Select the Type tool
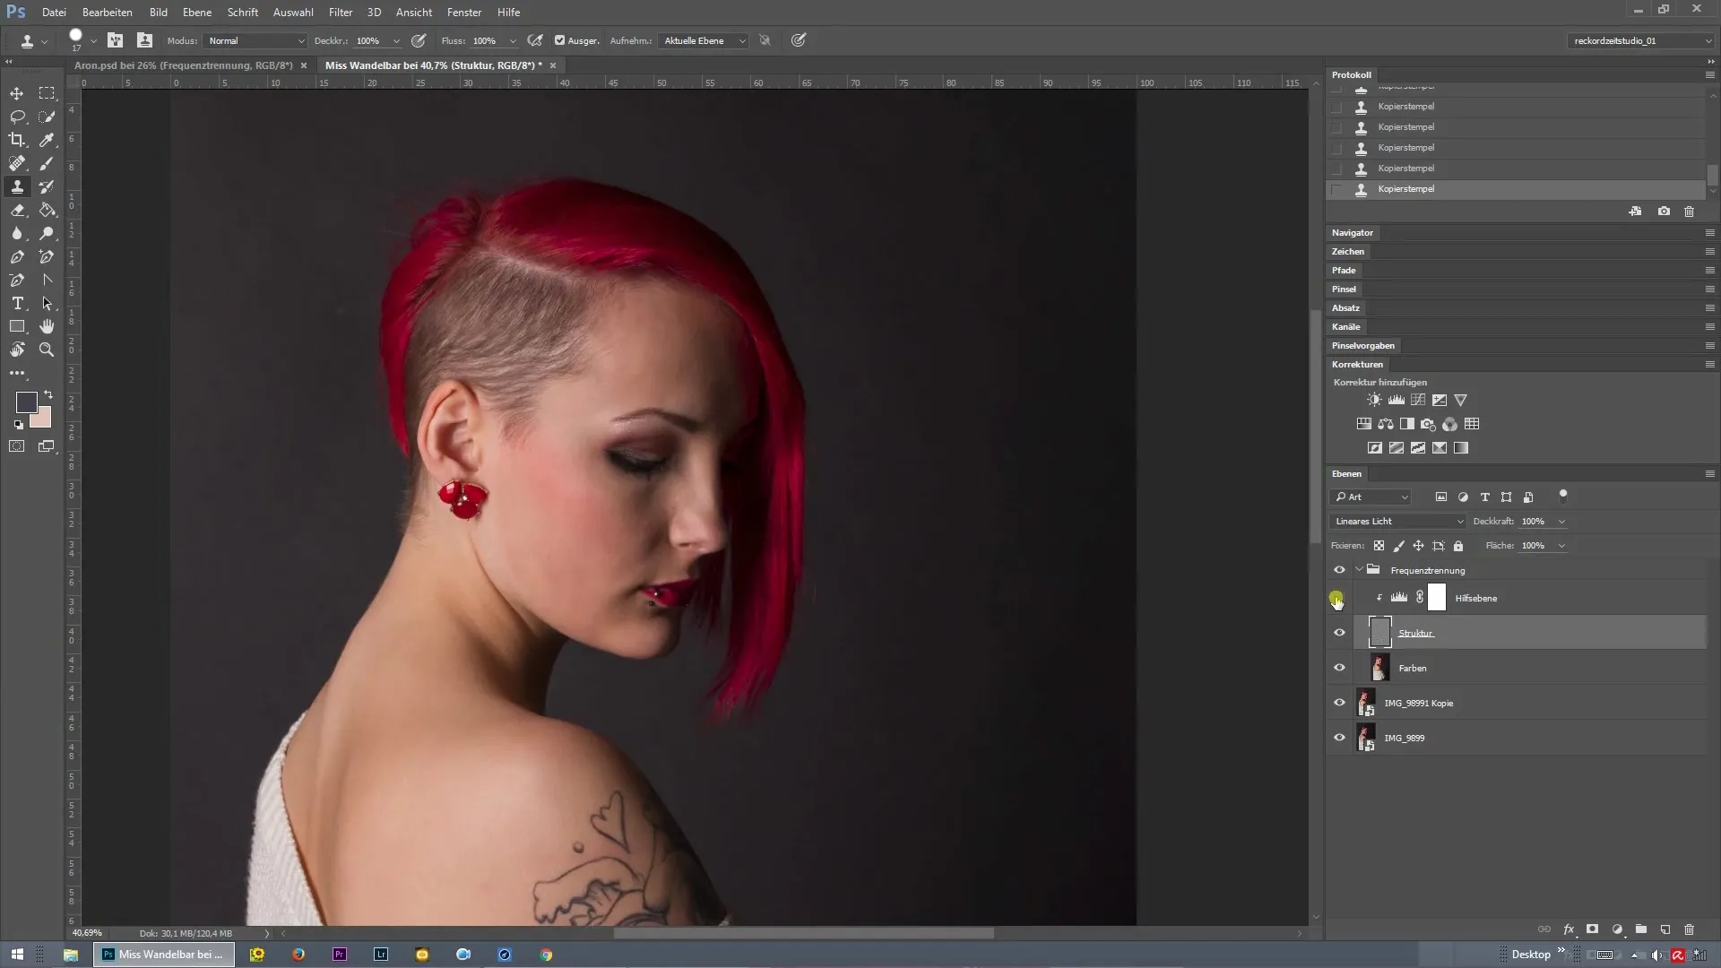Screen dimensions: 1721x968 [x=17, y=303]
